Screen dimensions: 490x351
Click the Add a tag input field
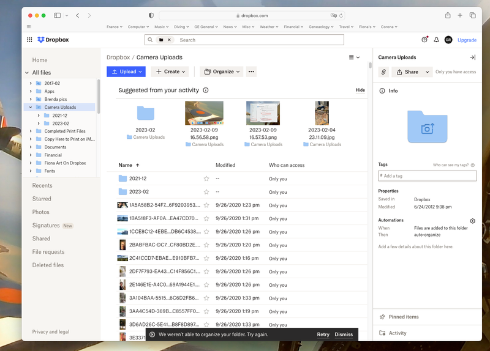pyautogui.click(x=427, y=175)
